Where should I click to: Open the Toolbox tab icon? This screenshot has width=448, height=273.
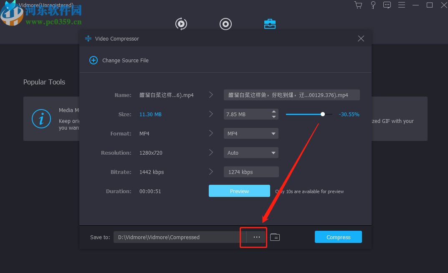[270, 24]
